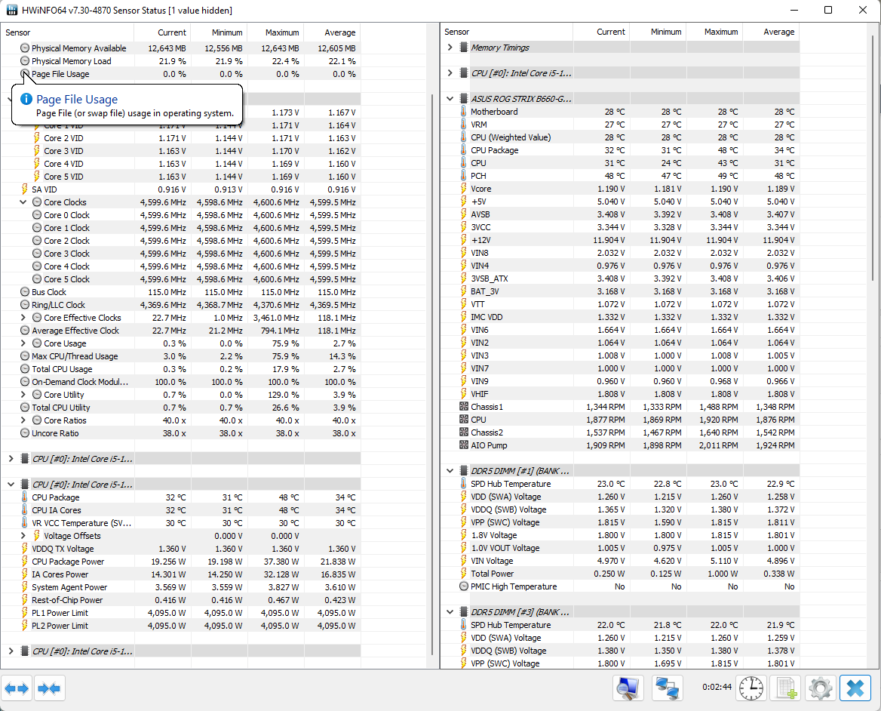Click the clock icon next to Bus Clock
The image size is (881, 711).
click(x=25, y=292)
